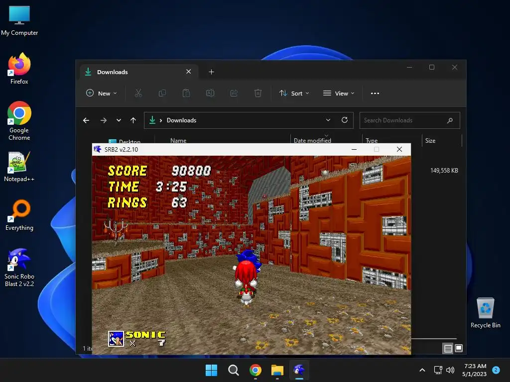
Task: Click the search magnifier in Explorer
Action: (450, 120)
